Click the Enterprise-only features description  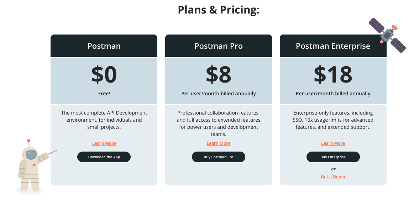click(x=333, y=120)
